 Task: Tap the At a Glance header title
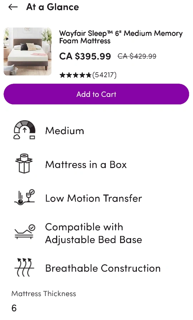pos(53,7)
